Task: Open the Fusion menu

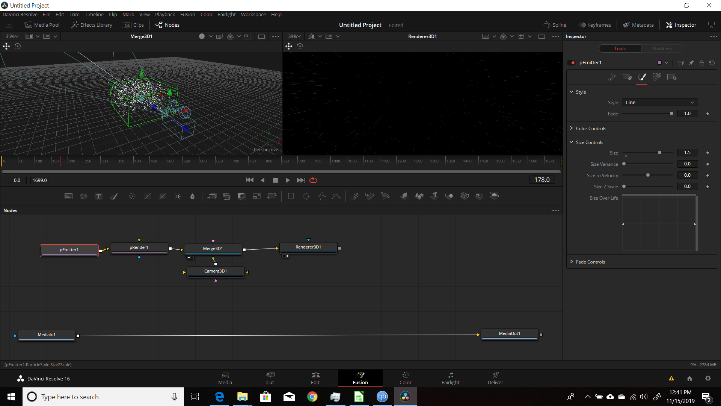Action: point(187,14)
